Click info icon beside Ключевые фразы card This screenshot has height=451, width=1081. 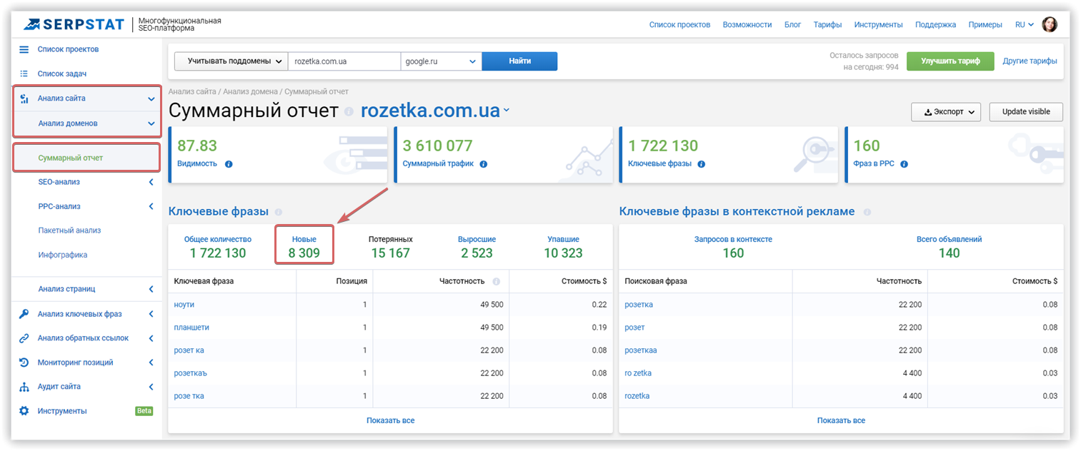[701, 164]
